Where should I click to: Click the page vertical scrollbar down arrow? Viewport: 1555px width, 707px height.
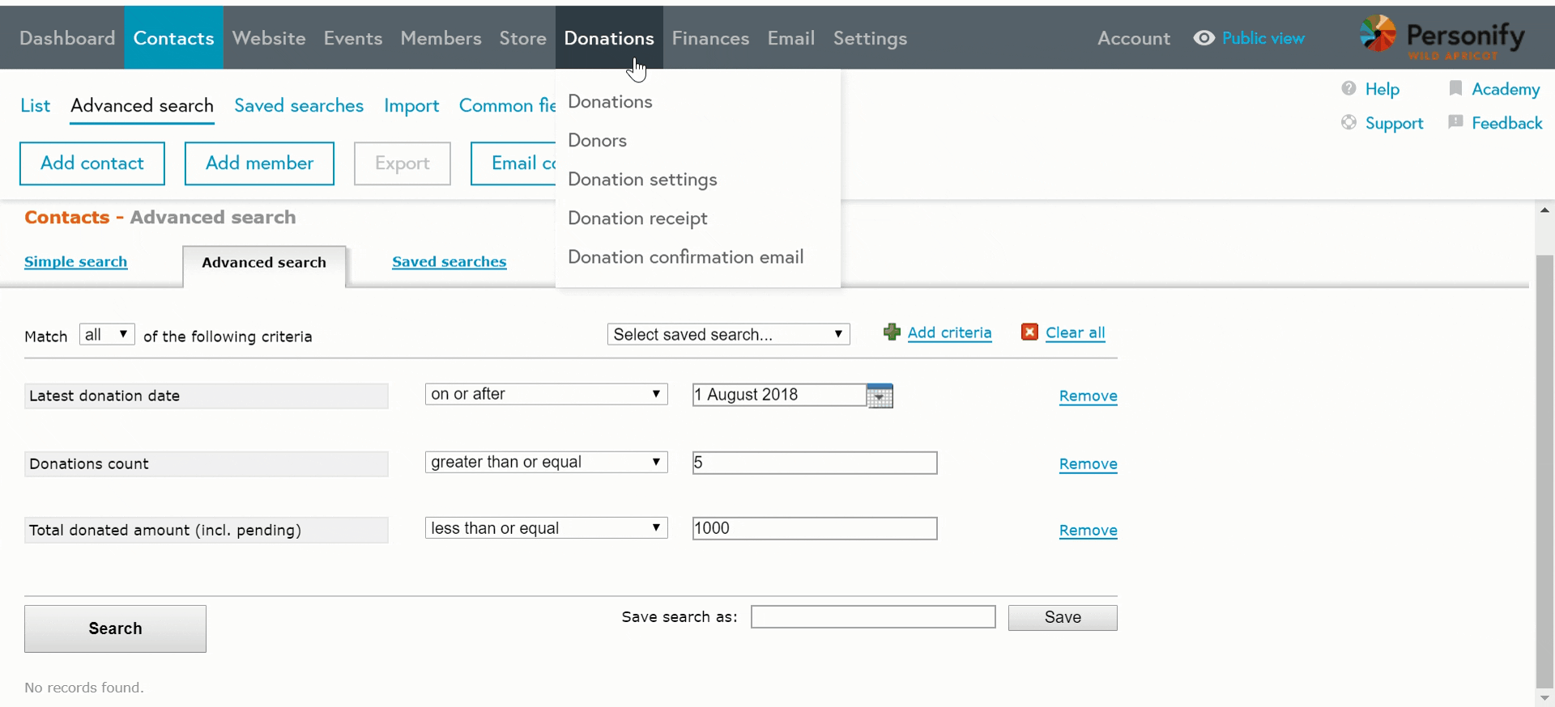(1544, 698)
